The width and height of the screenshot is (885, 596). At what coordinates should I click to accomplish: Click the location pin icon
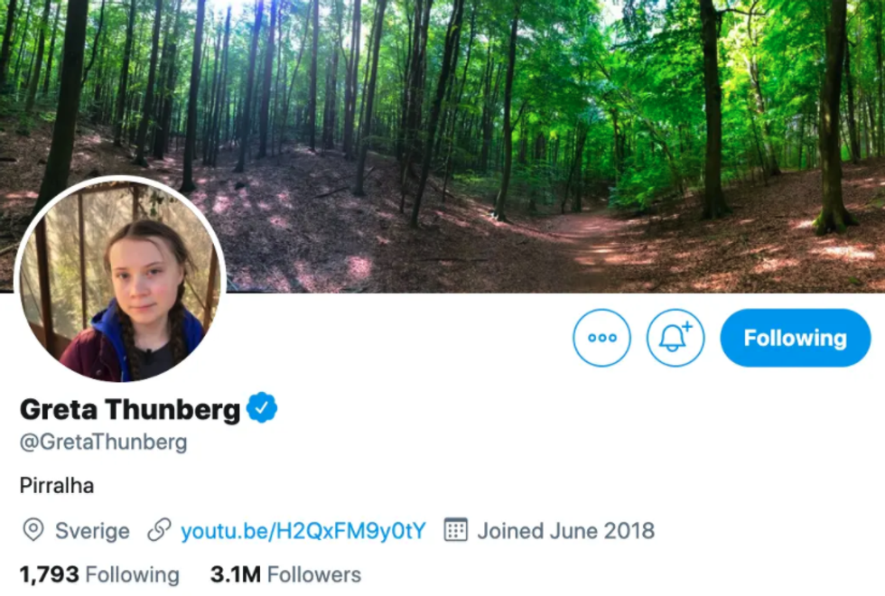33,530
